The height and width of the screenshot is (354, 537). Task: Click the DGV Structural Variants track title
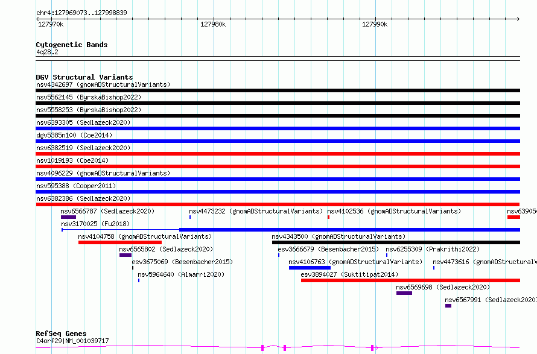84,77
